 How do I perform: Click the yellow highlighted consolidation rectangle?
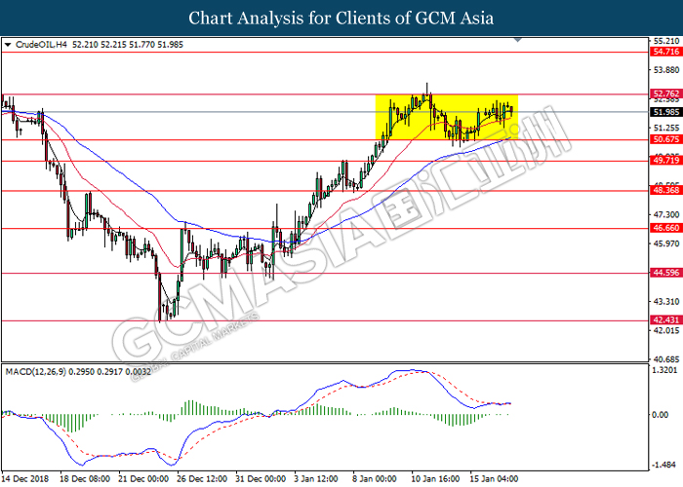click(447, 117)
